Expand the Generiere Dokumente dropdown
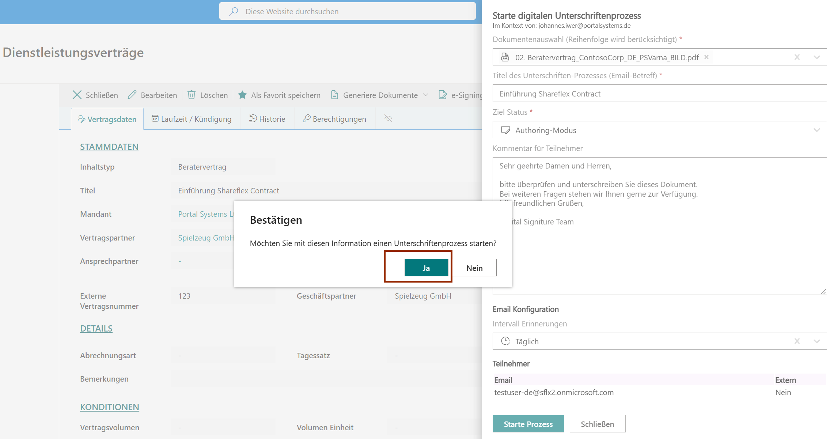Viewport: 830px width, 439px height. 426,95
